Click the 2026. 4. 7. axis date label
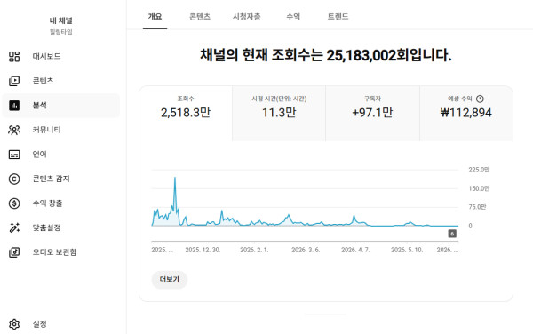 pos(355,250)
